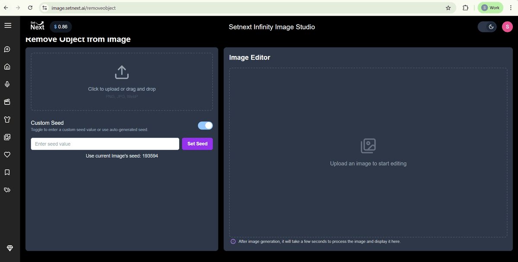Click the SetNext logo
This screenshot has width=518, height=262.
(38, 26)
